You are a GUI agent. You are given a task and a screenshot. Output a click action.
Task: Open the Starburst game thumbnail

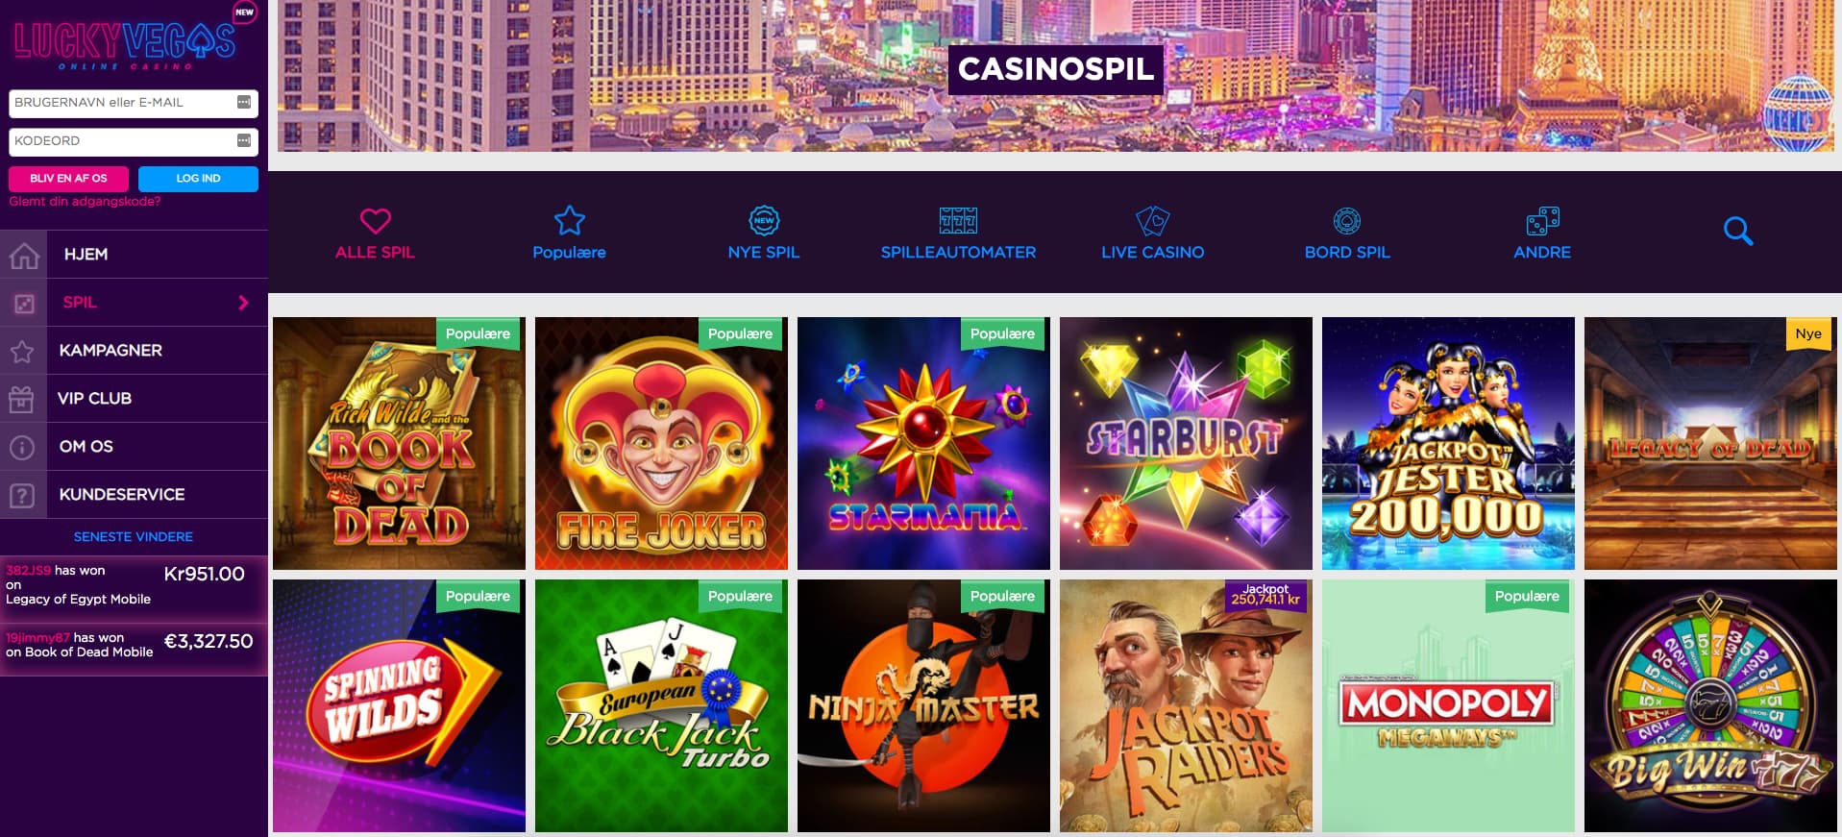tap(1186, 443)
